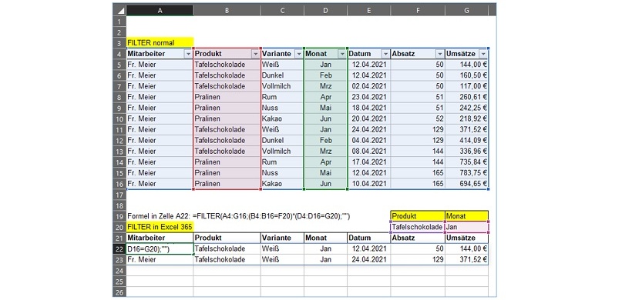Select column D header
Screen dimensions: 632x300
pyautogui.click(x=325, y=11)
